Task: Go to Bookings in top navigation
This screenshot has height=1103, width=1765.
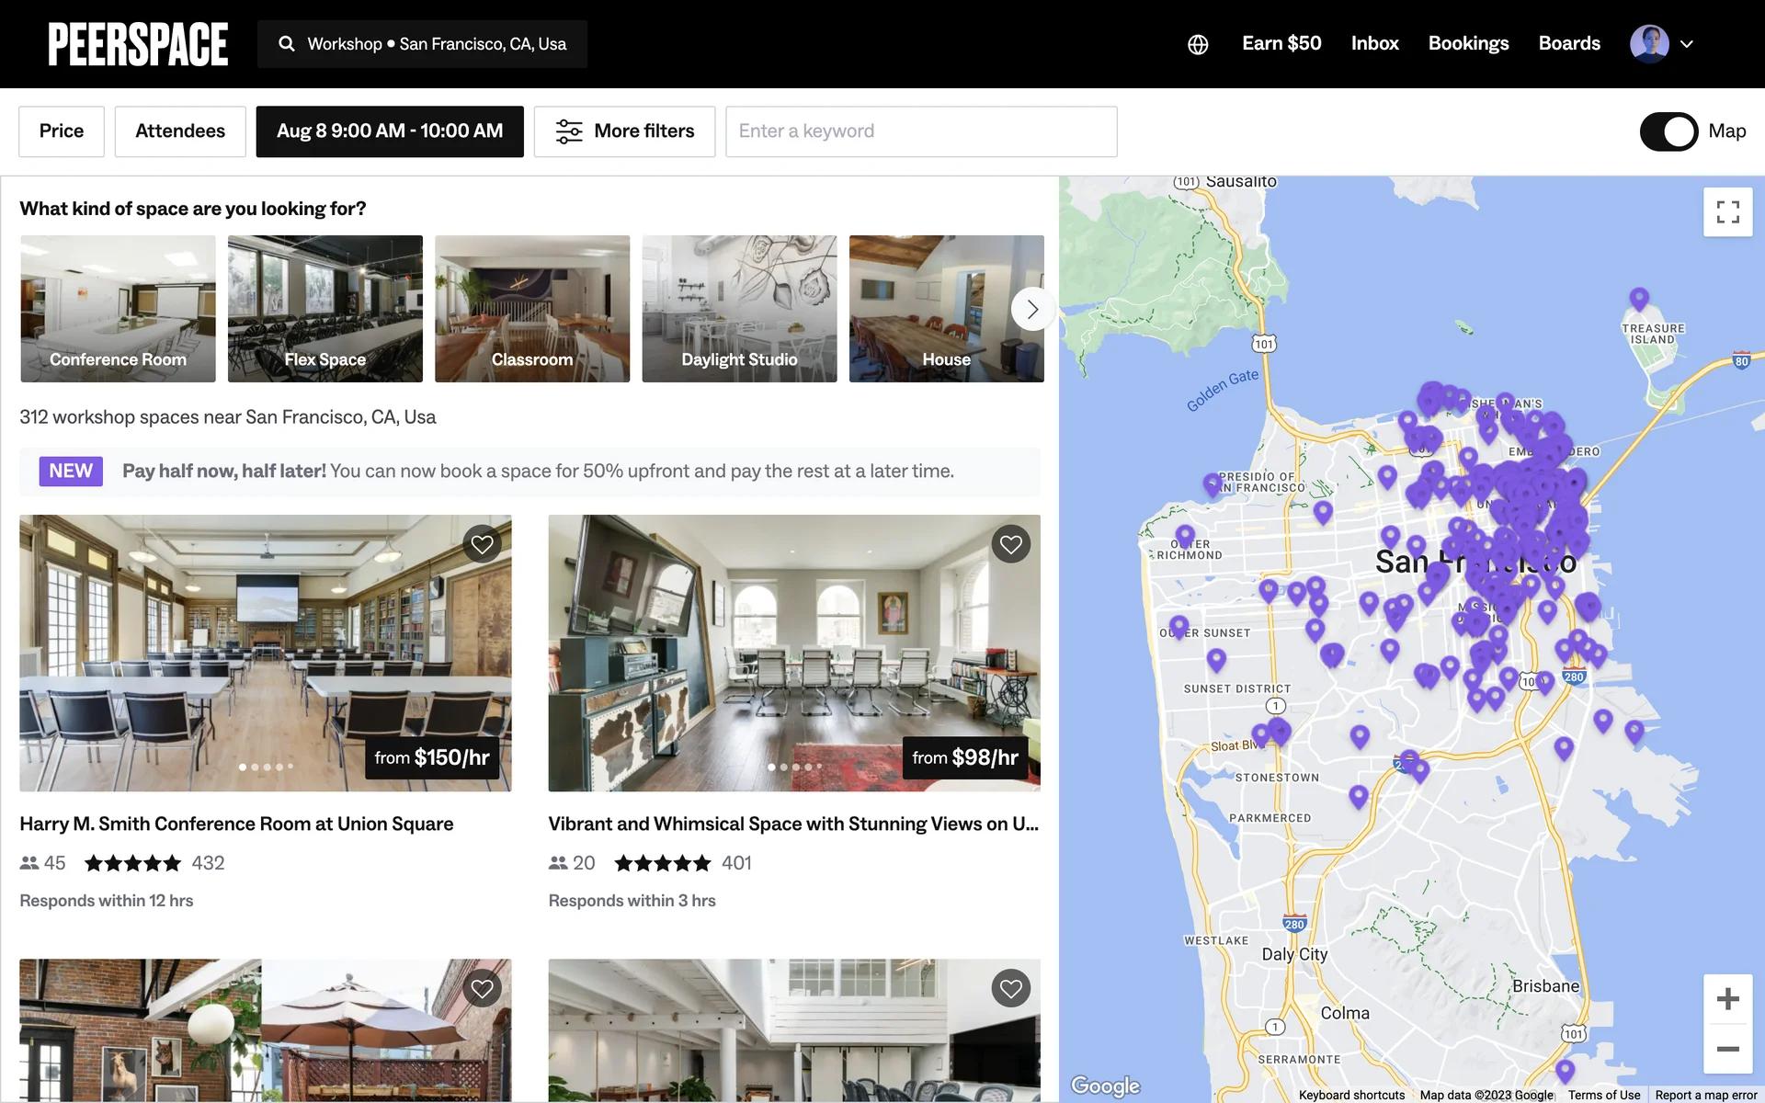Action: pyautogui.click(x=1468, y=43)
